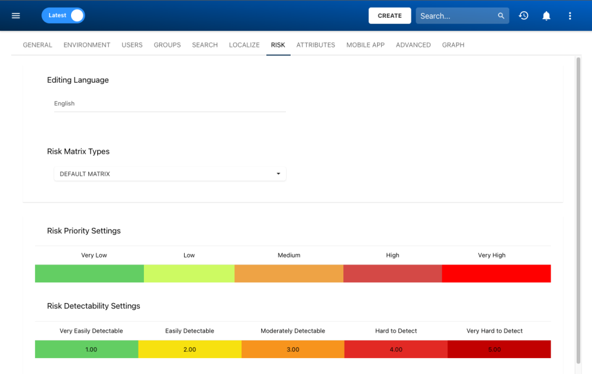Open the LOCALIZE tab
Image resolution: width=592 pixels, height=374 pixels.
point(244,45)
